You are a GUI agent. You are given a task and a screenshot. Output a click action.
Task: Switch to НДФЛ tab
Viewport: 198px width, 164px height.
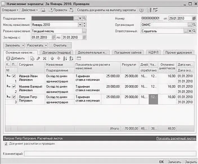153,52
